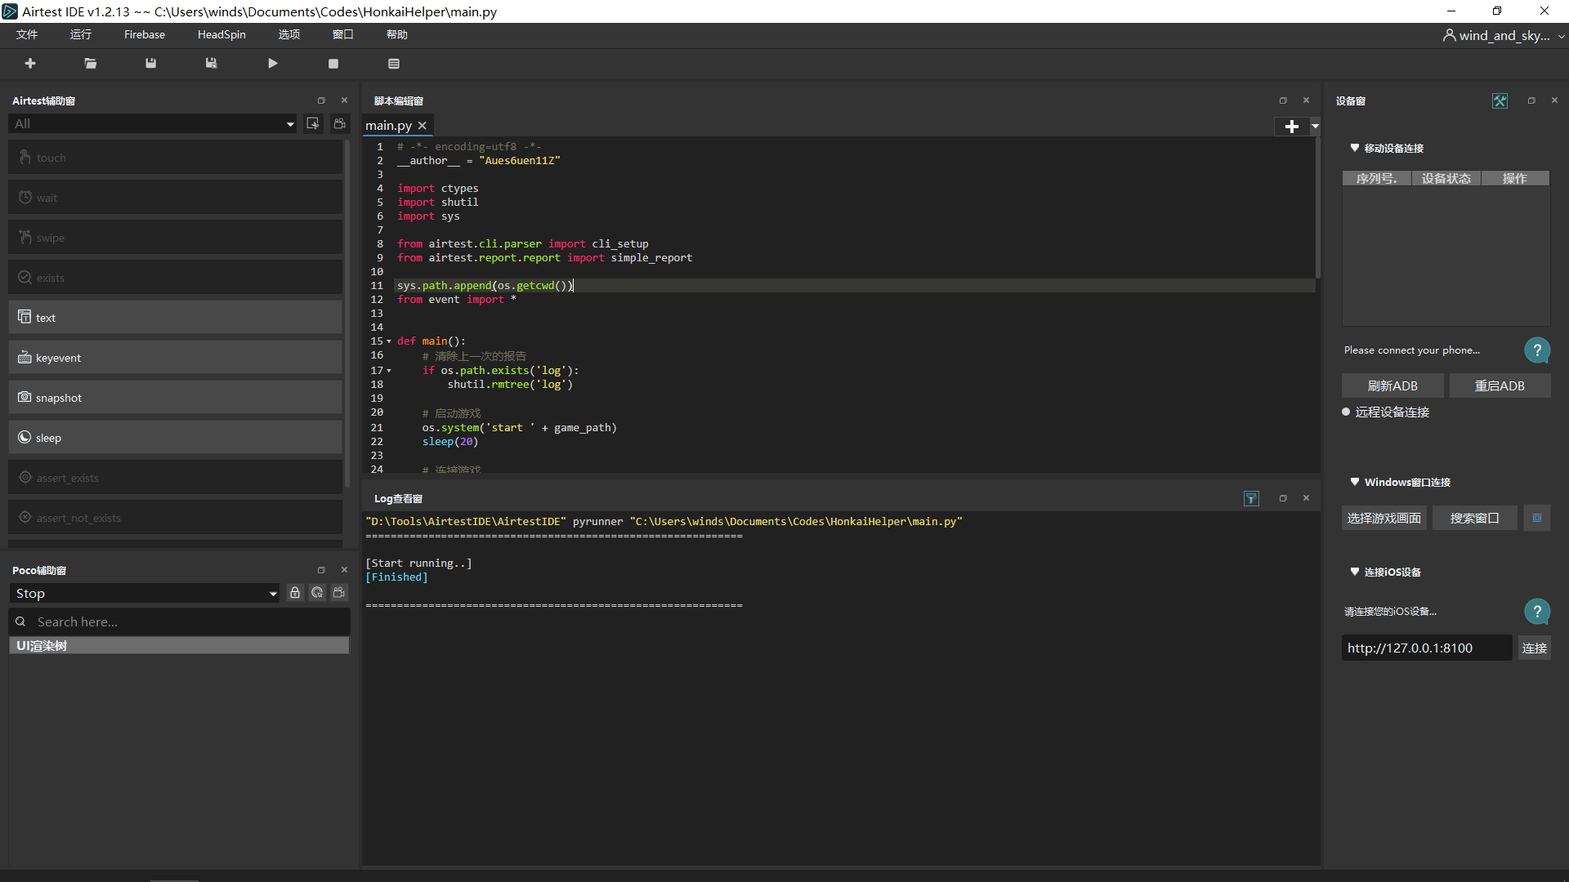Click the Log viewer filter icon
Viewport: 1569px width, 882px height.
coord(1251,498)
